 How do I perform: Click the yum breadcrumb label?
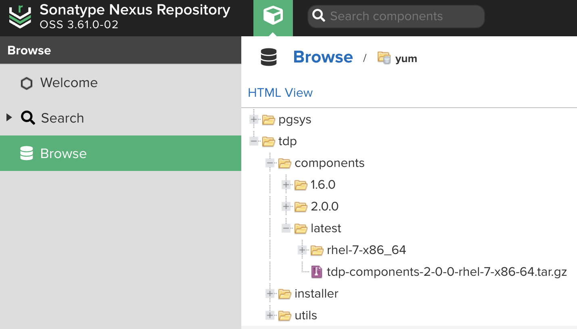406,59
